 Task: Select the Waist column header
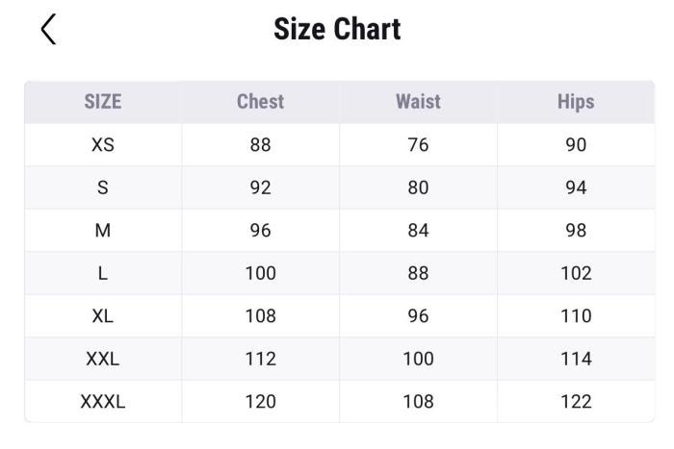pyautogui.click(x=418, y=102)
